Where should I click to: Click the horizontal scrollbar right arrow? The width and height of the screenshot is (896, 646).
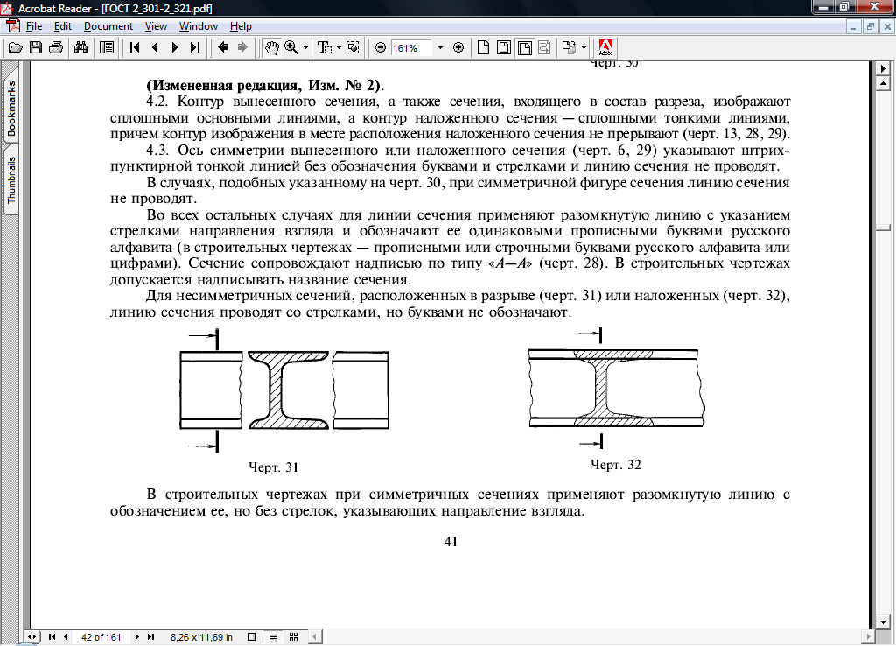[869, 637]
